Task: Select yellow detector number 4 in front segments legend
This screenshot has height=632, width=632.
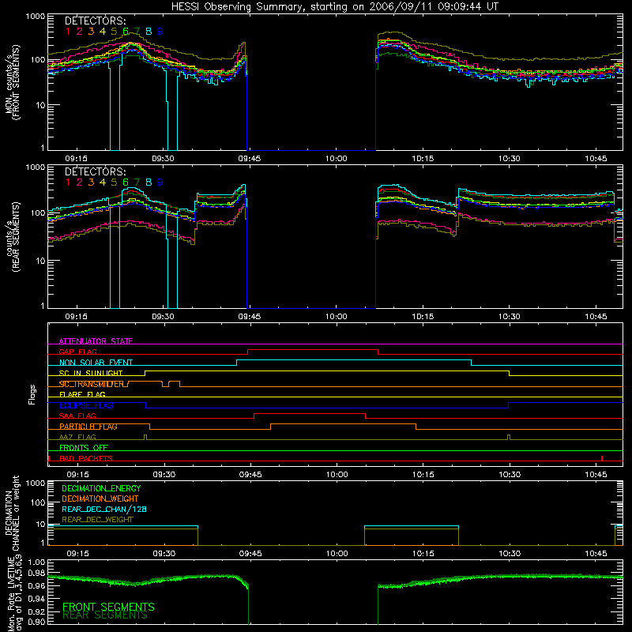Action: click(103, 32)
